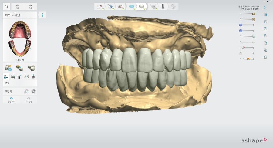Viewport: 273px width, 148px height.
Task: Click the perspective cone view icon
Action: coord(265,57)
